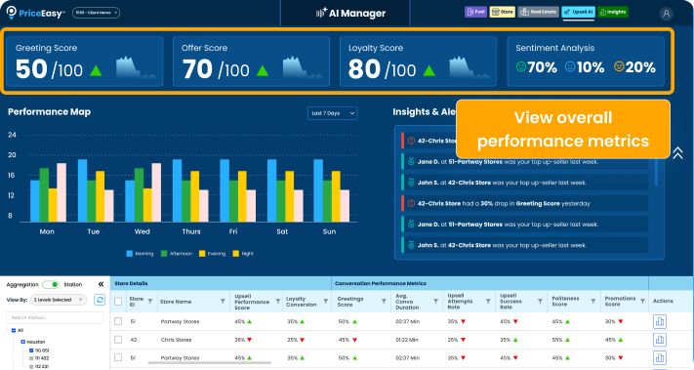Filter the Loyalty Conversion column

[325, 302]
